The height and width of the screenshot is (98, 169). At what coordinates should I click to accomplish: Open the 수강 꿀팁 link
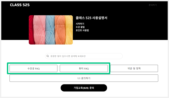pyautogui.click(x=80, y=27)
